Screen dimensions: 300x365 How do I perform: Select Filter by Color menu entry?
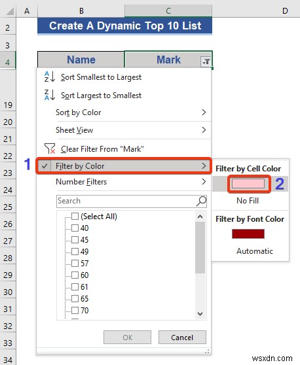pyautogui.click(x=124, y=166)
